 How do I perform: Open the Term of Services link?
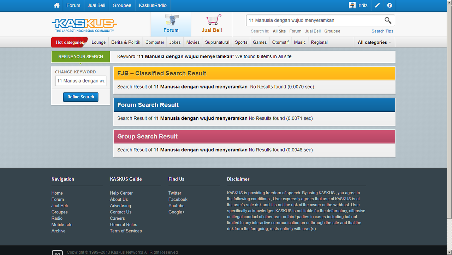coord(126,231)
